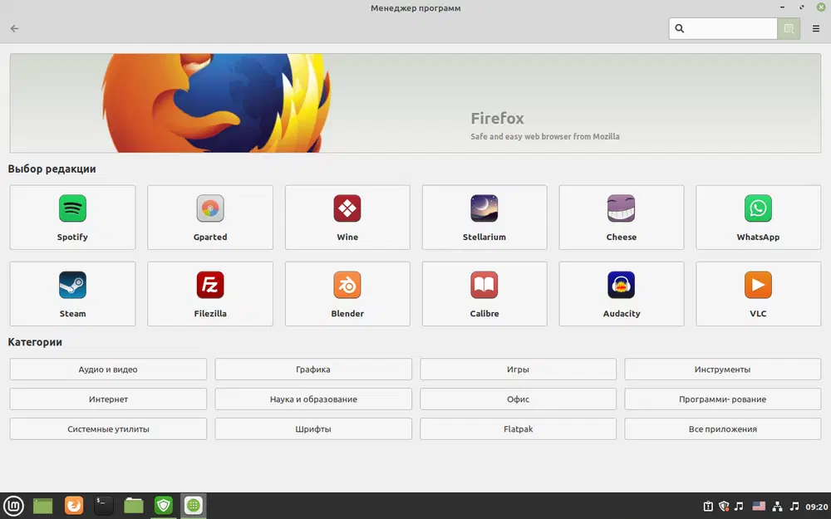Screen dimensions: 831x519
Task: Open the Stellarium app tile
Action: tap(484, 217)
